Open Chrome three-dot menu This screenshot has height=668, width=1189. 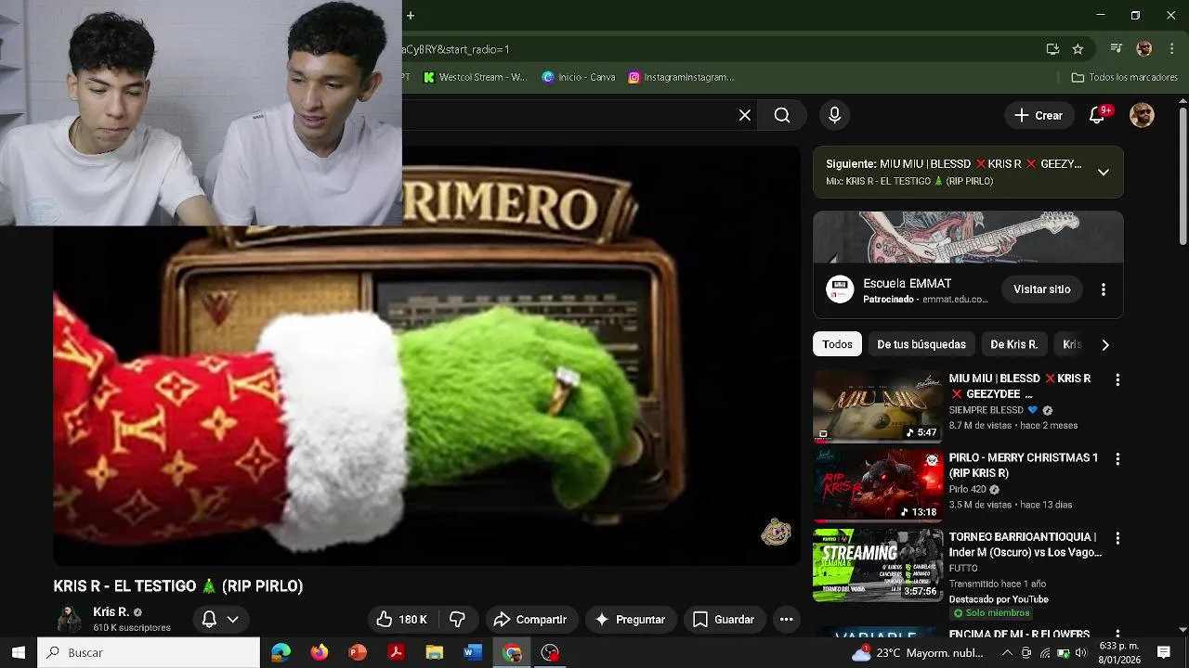click(1170, 49)
